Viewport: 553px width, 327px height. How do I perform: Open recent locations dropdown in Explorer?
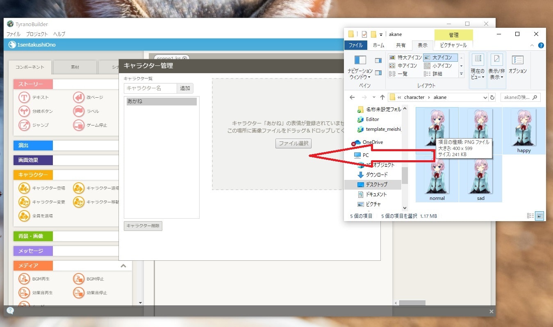tap(373, 97)
